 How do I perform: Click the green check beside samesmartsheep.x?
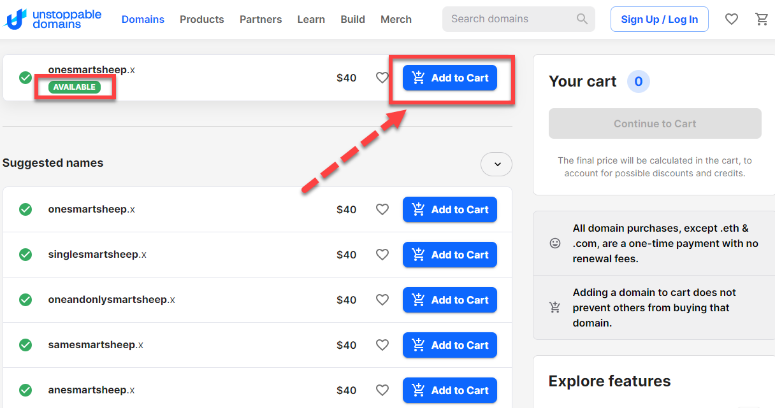[x=25, y=345]
